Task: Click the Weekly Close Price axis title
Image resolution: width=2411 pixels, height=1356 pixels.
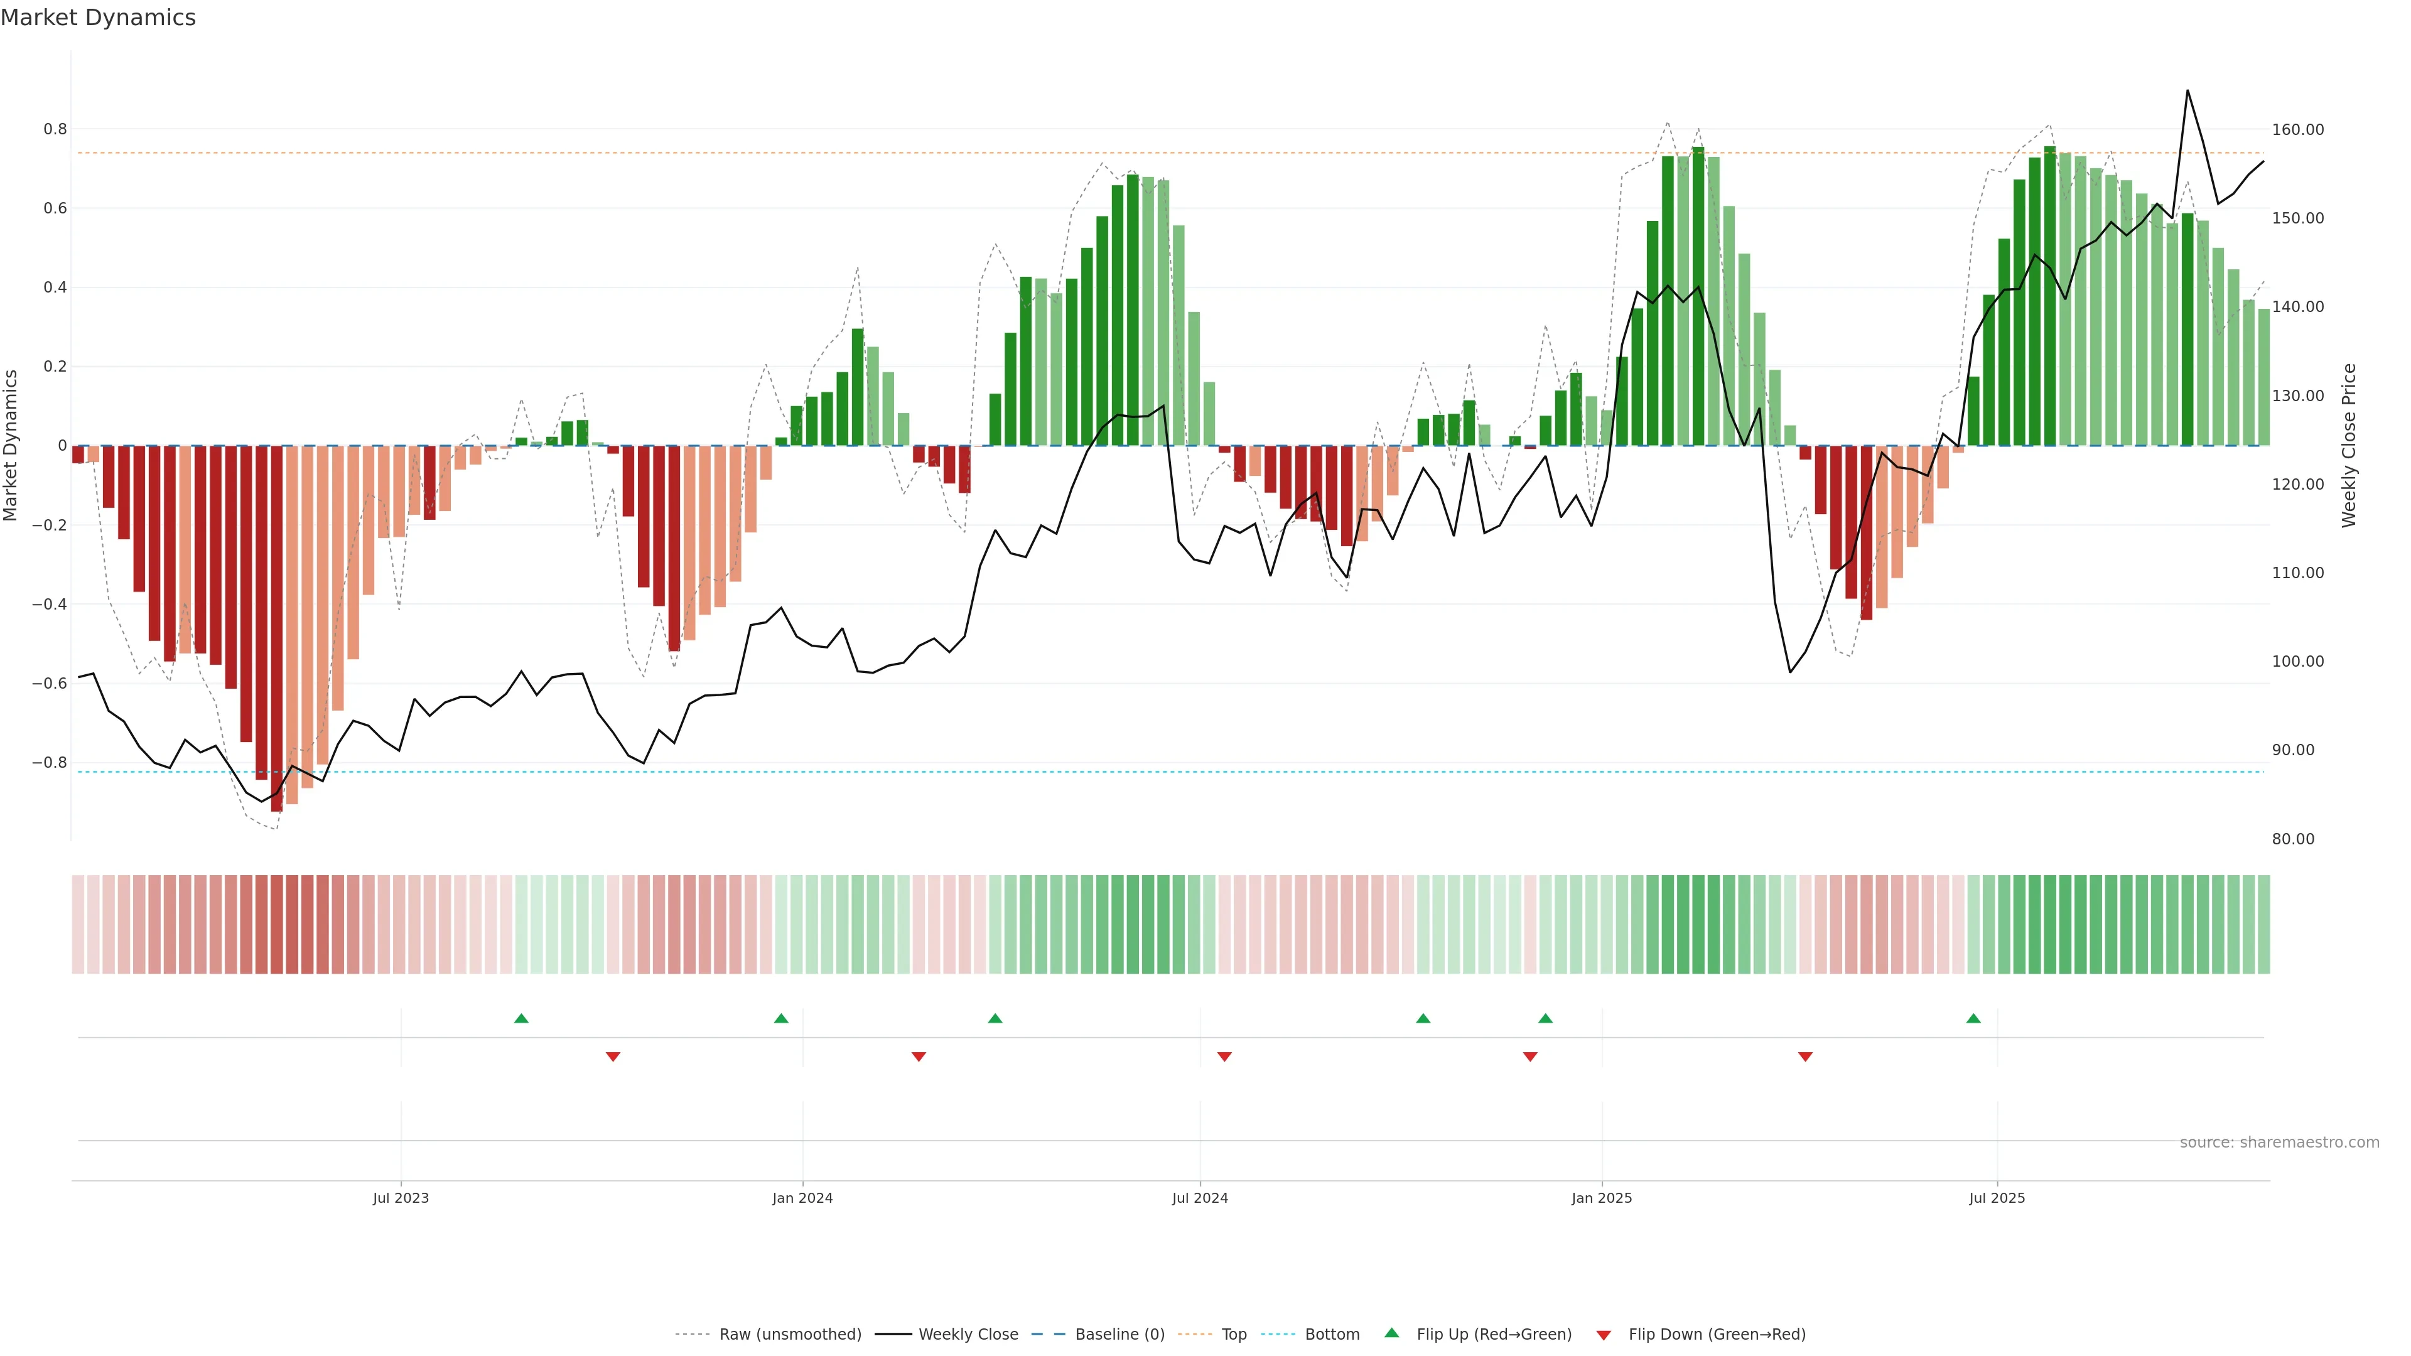Action: tap(2348, 446)
